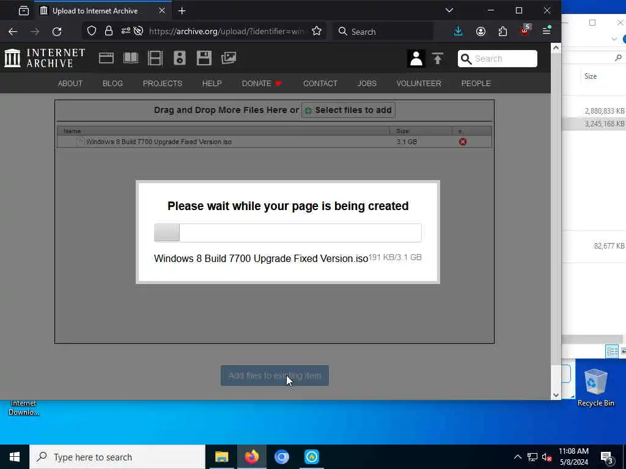Open the Video film-strip icon
The image size is (626, 469).
pos(155,58)
